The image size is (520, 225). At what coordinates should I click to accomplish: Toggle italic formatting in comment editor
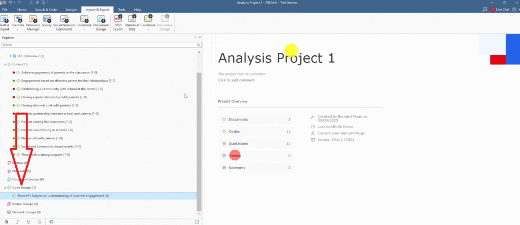click(18, 221)
